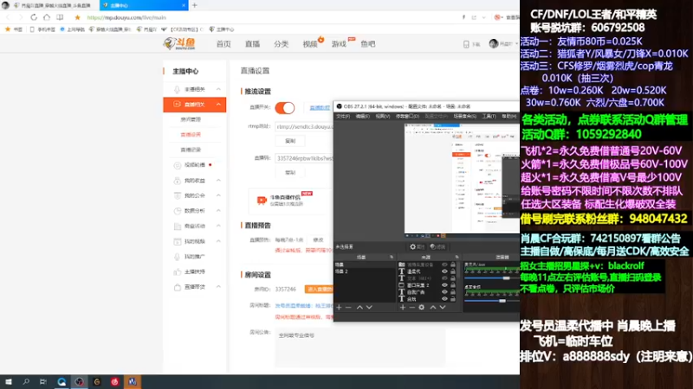
Task: Expand the 我的视频 sidebar chevron
Action: click(x=218, y=241)
